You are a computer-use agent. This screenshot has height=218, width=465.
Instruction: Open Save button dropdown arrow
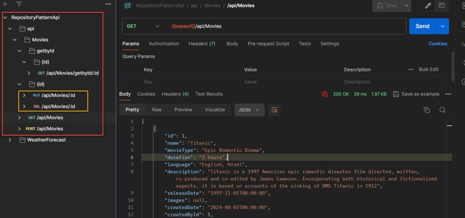point(406,5)
